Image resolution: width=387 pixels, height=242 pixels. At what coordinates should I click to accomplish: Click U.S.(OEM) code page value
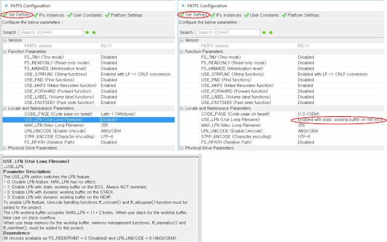point(308,114)
